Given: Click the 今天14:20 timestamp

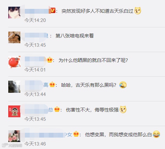Looking at the screenshot, I should pos(35,20).
